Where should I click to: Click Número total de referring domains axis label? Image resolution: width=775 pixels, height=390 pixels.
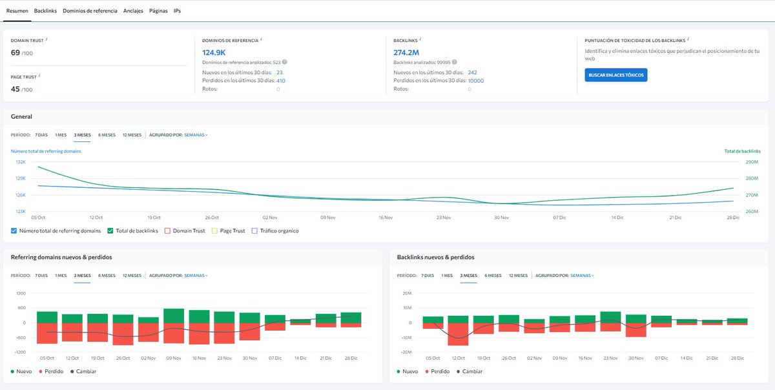46,151
